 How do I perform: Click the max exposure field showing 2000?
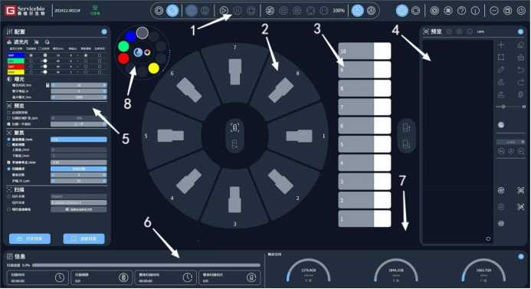pos(79,97)
